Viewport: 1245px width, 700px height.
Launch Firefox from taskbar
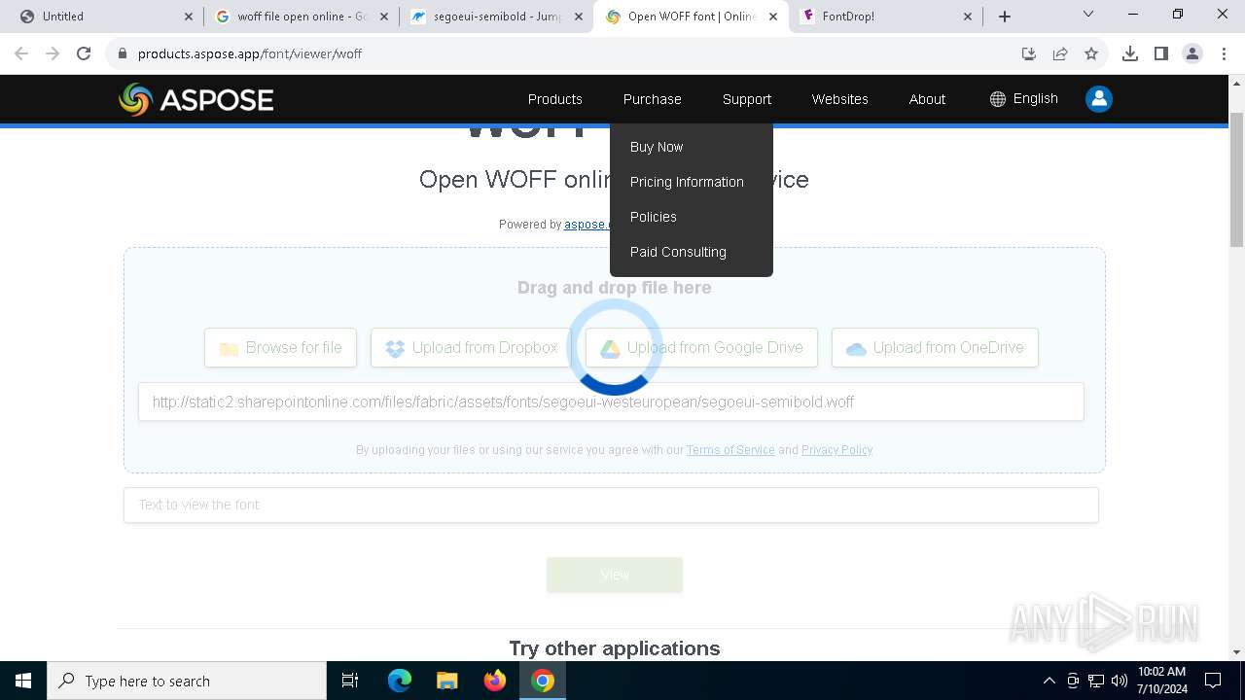(x=494, y=681)
